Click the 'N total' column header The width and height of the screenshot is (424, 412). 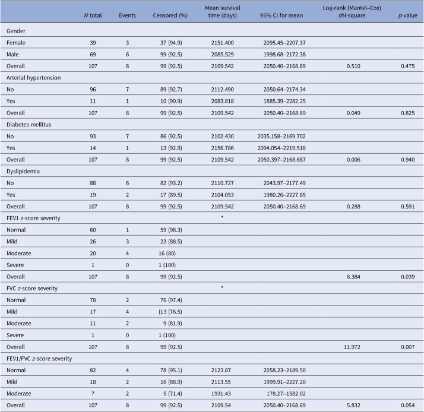[x=93, y=15]
